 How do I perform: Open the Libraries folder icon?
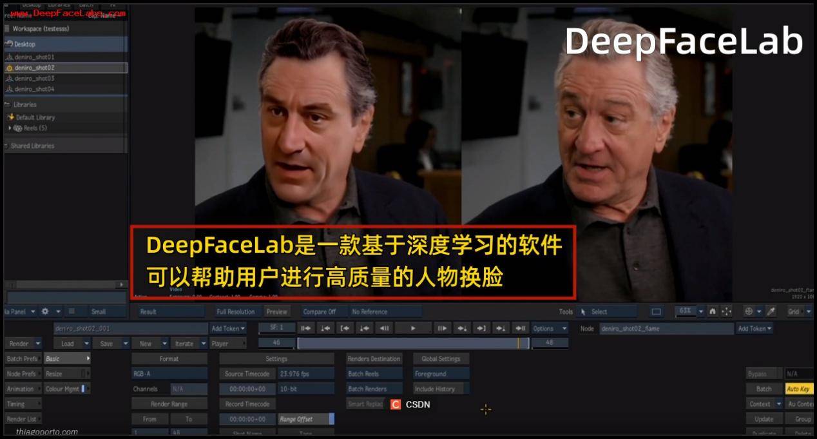pyautogui.click(x=7, y=104)
